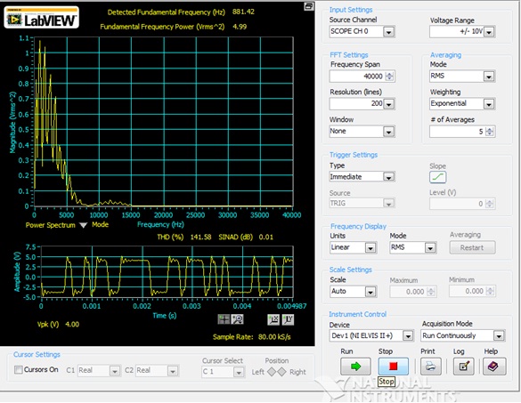Click the Averaging Restart button
521x403 pixels.
(x=472, y=247)
